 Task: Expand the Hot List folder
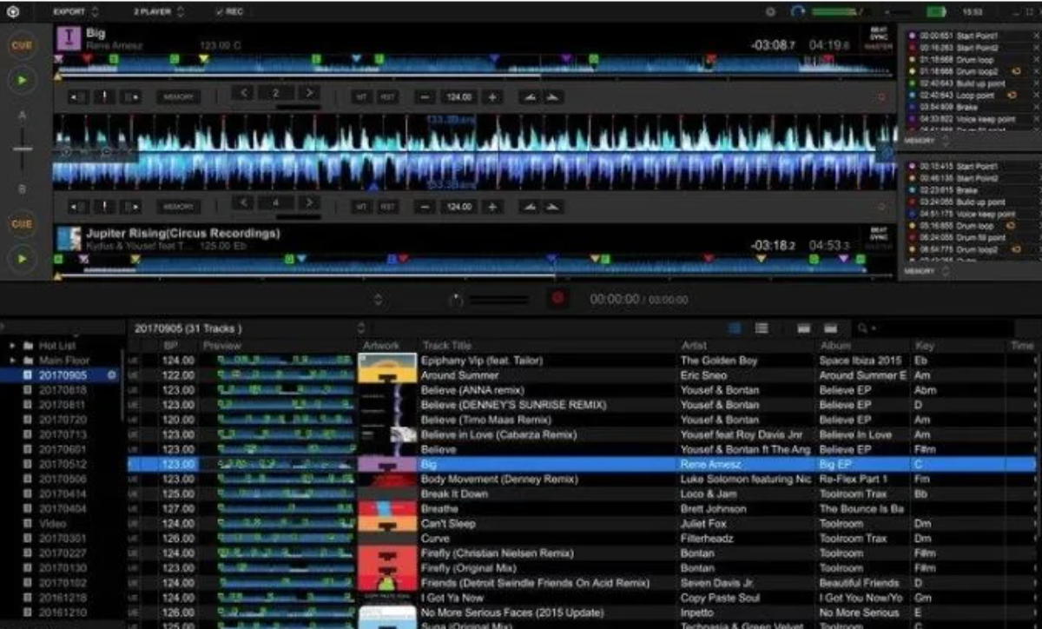(14, 346)
